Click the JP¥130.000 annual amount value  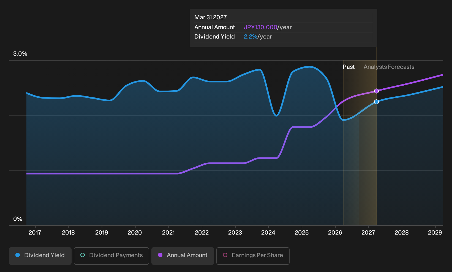click(x=260, y=27)
